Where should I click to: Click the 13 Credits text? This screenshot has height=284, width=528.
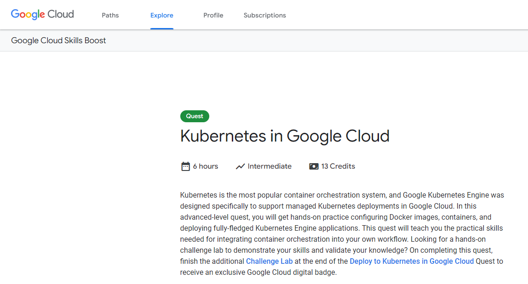[x=338, y=166]
